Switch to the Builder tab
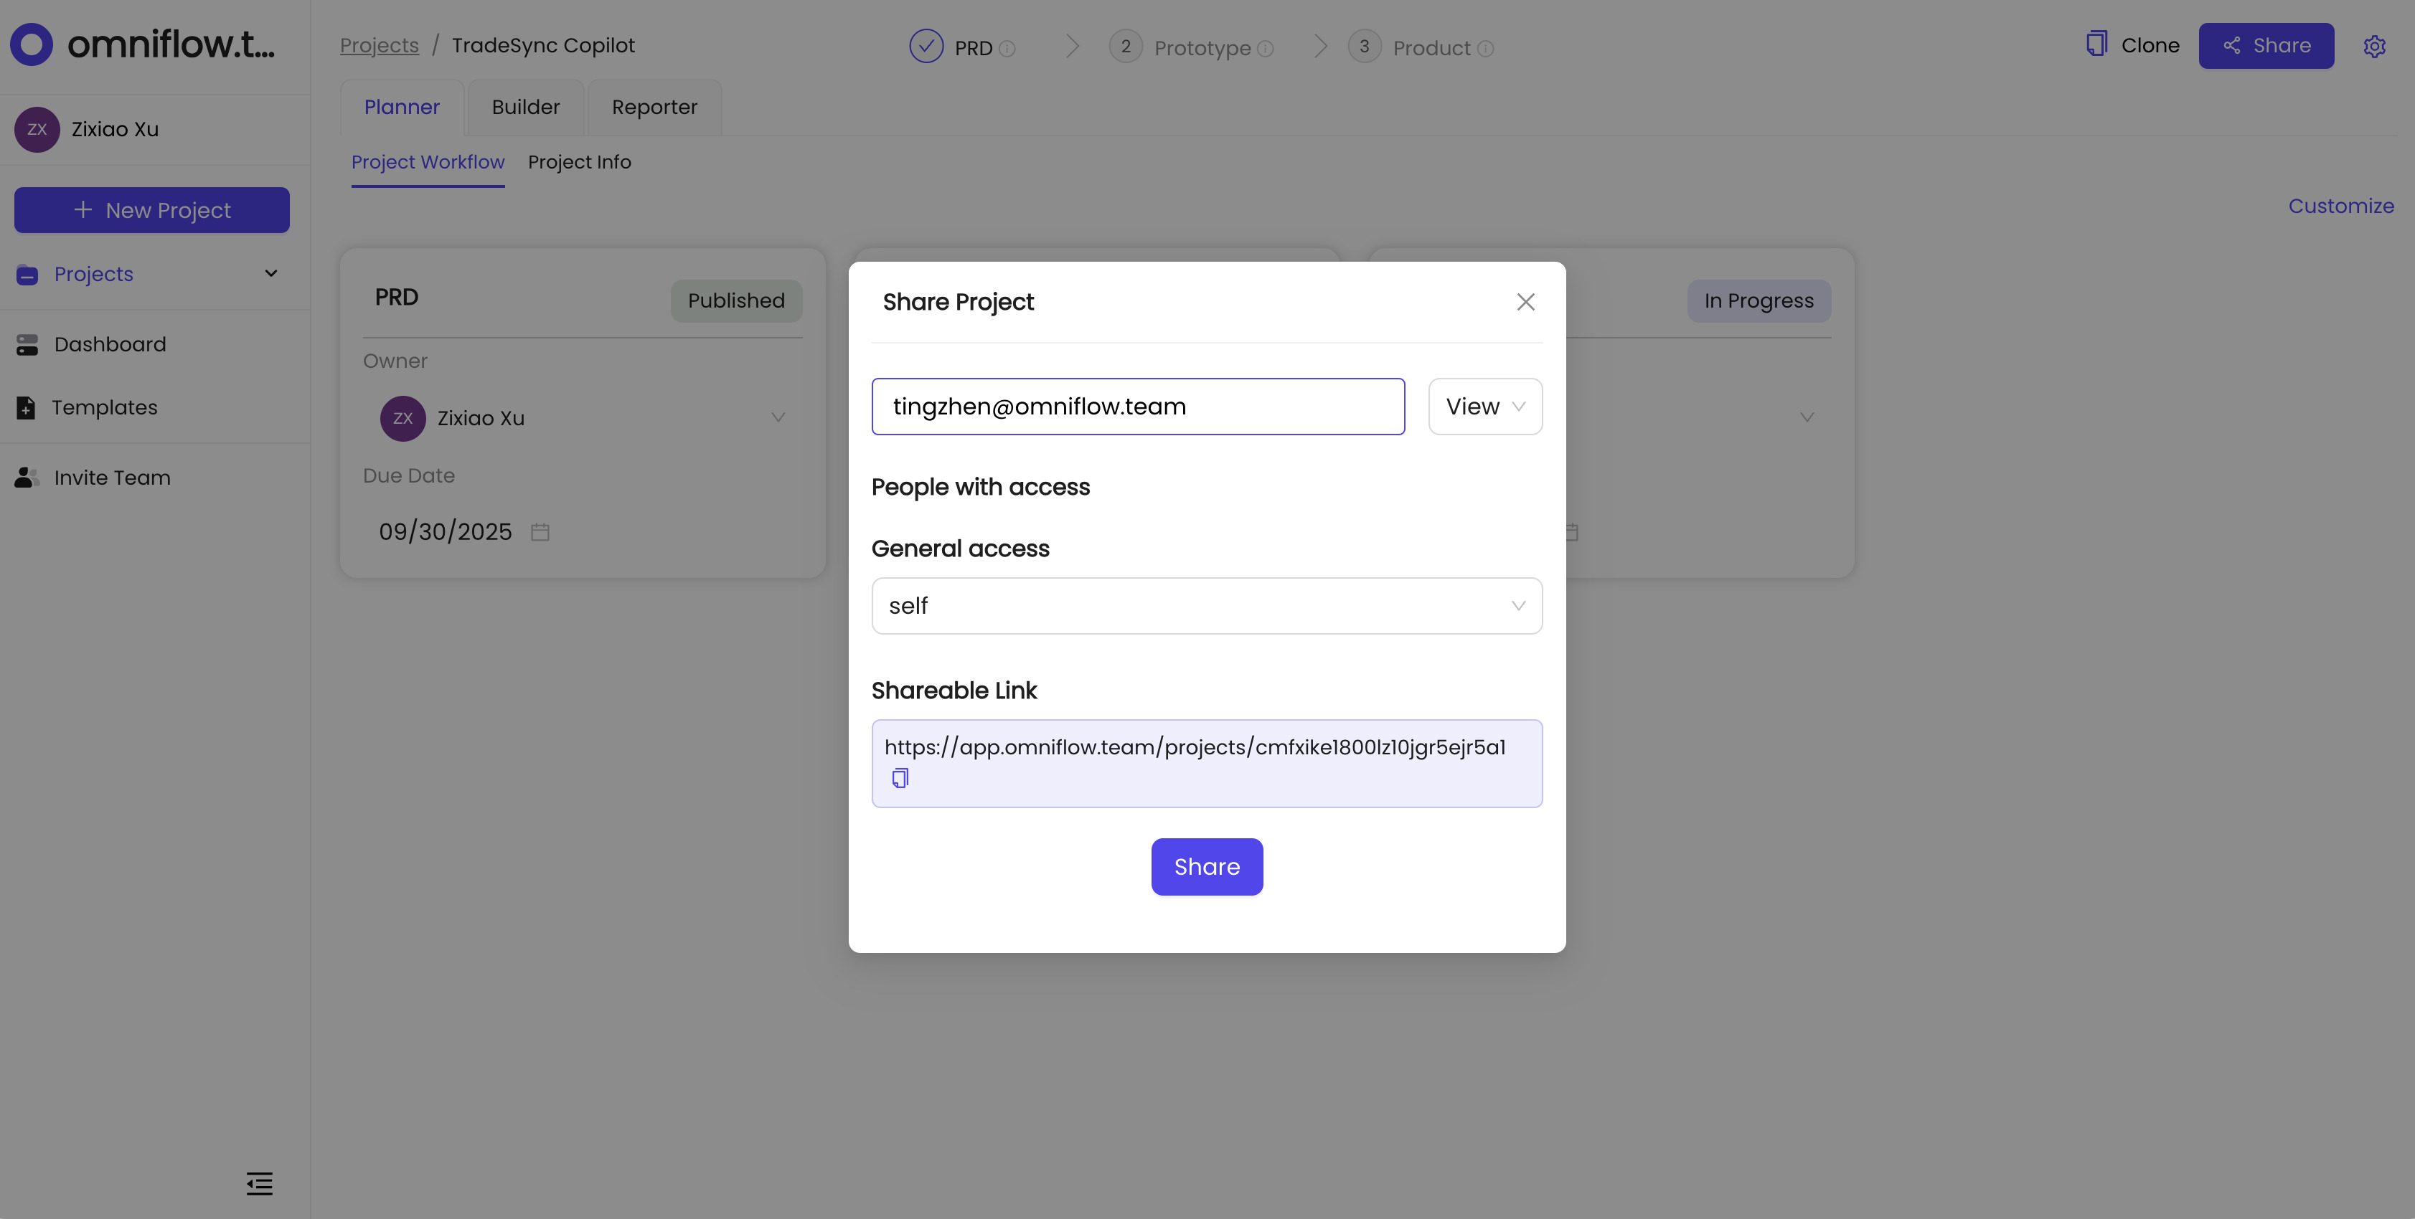 (x=525, y=107)
